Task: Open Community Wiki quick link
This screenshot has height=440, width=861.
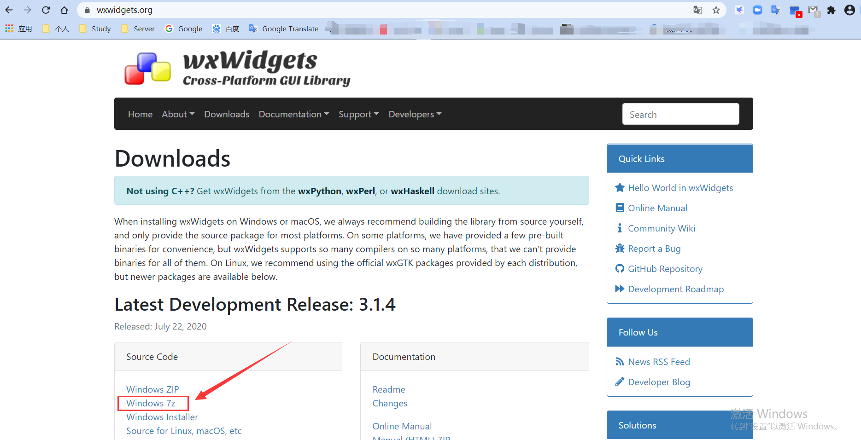Action: [662, 228]
